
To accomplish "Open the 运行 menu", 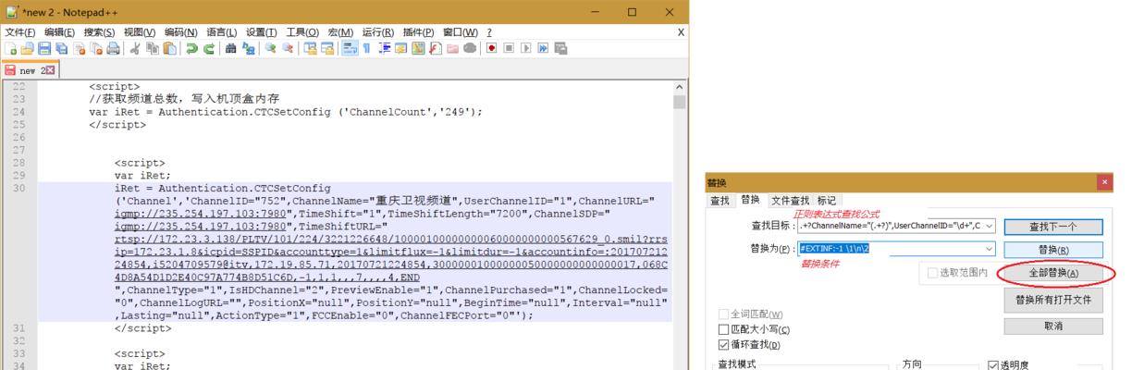I will 377,31.
